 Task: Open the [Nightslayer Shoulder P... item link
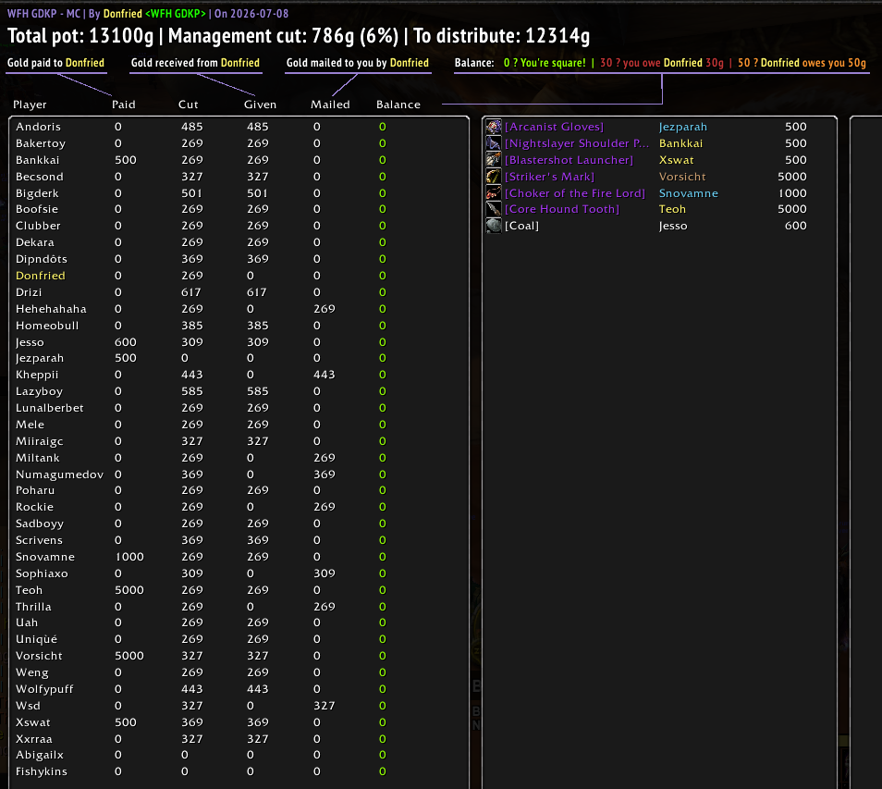pyautogui.click(x=577, y=143)
